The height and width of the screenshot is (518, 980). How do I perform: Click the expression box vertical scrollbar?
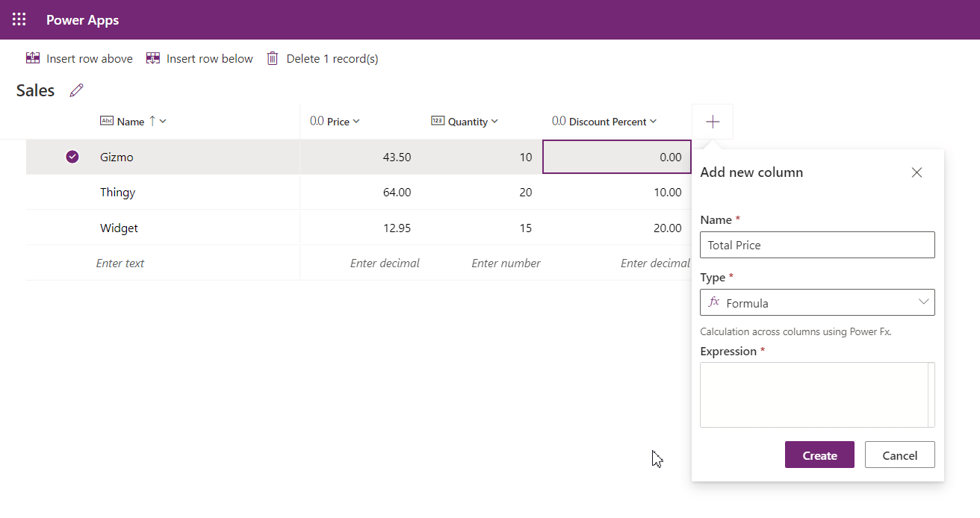click(x=931, y=395)
